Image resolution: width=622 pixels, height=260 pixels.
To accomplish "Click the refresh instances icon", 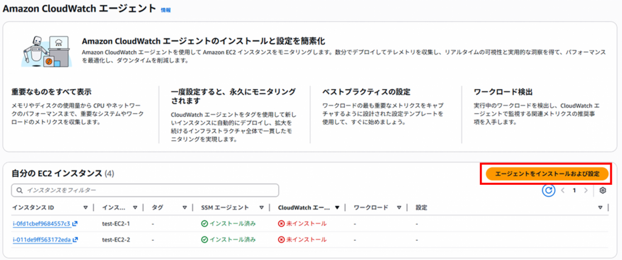I will pyautogui.click(x=549, y=190).
